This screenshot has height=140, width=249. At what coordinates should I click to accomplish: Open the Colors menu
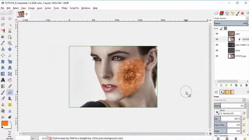[48, 8]
